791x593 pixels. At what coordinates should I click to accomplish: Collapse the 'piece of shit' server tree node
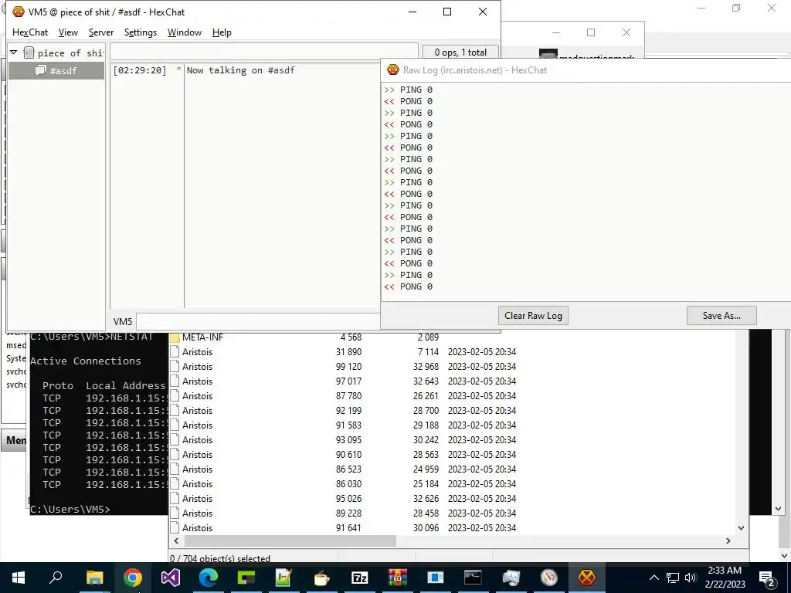coord(14,53)
